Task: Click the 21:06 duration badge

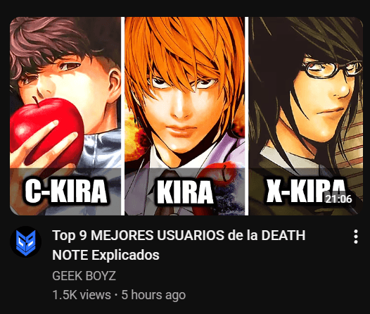Action: click(x=338, y=199)
